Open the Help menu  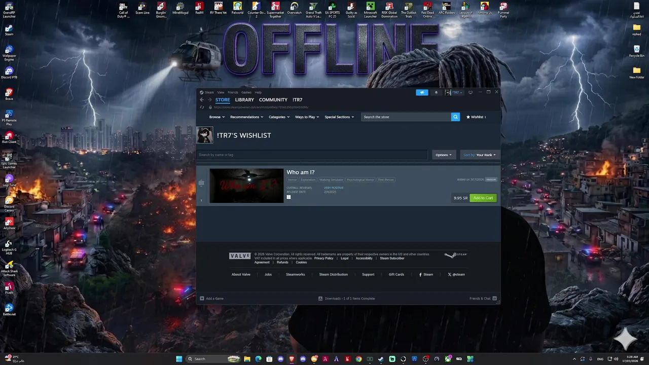[x=258, y=92]
